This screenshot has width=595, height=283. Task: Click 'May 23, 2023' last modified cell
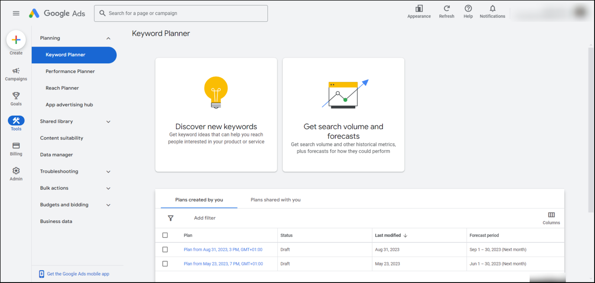point(387,264)
